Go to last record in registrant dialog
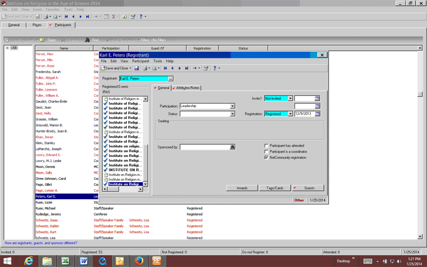 click(186, 68)
